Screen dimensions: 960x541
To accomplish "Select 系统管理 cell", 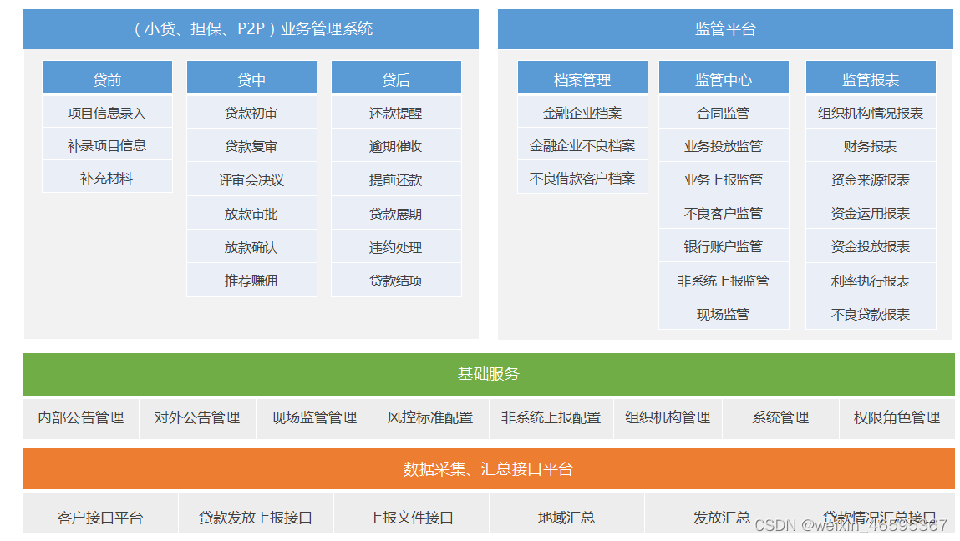I will click(780, 418).
